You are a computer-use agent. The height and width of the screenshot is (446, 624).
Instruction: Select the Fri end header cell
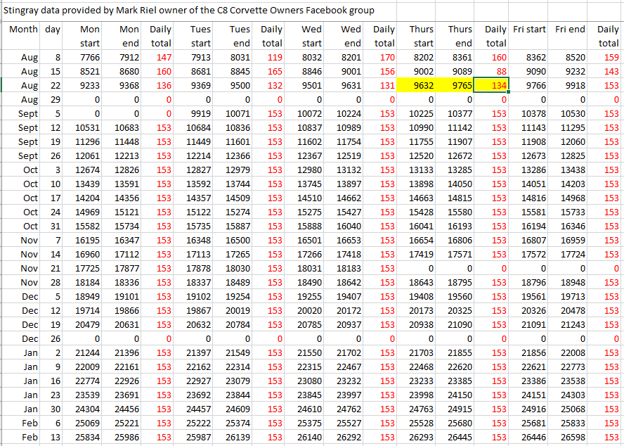pyautogui.click(x=569, y=30)
